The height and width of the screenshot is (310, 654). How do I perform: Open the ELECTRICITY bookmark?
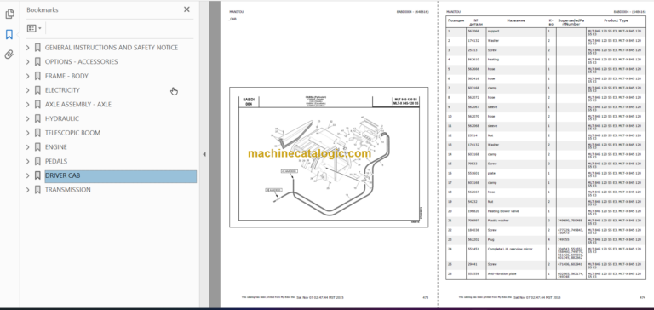(x=62, y=90)
